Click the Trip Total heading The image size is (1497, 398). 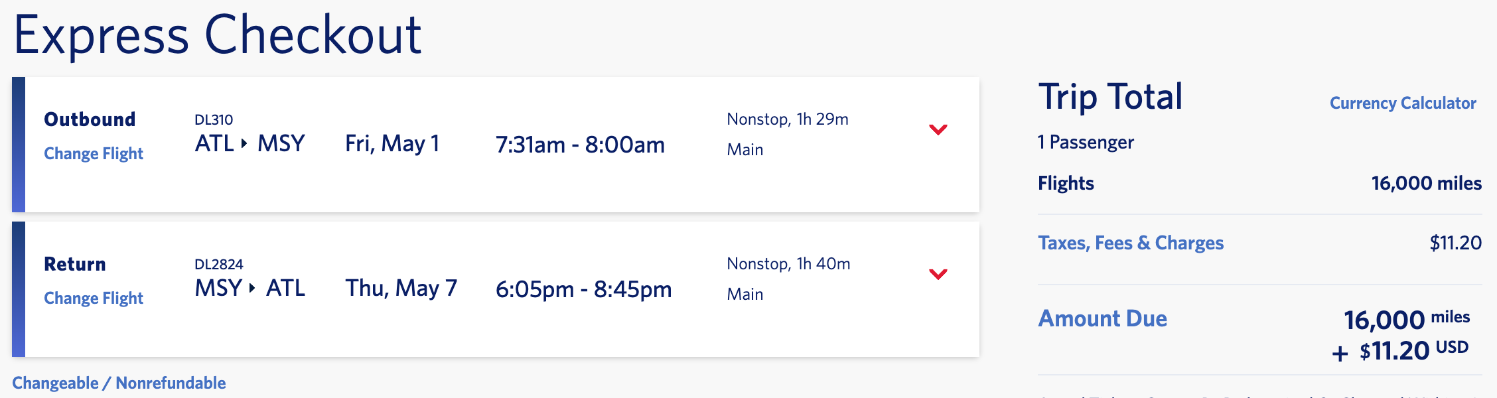(x=1110, y=97)
